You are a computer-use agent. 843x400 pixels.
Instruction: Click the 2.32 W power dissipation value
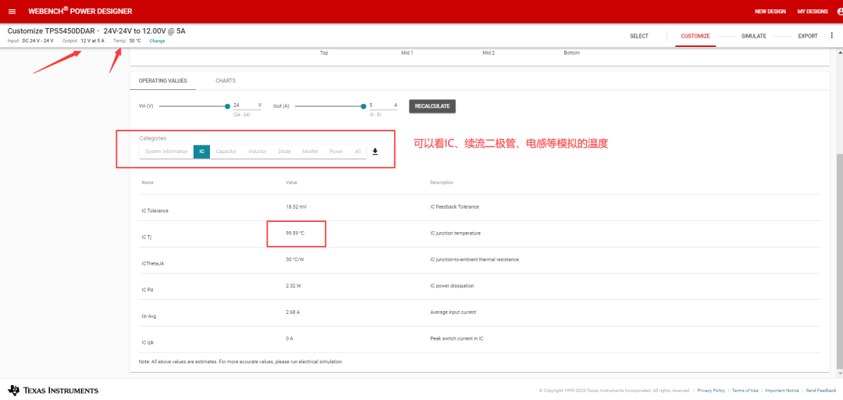(x=293, y=286)
